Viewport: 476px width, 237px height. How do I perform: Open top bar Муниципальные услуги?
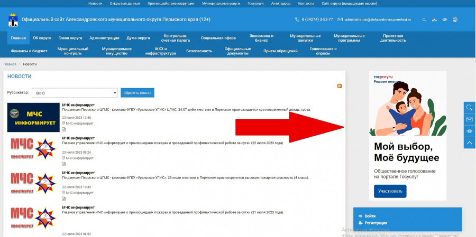pyautogui.click(x=221, y=4)
